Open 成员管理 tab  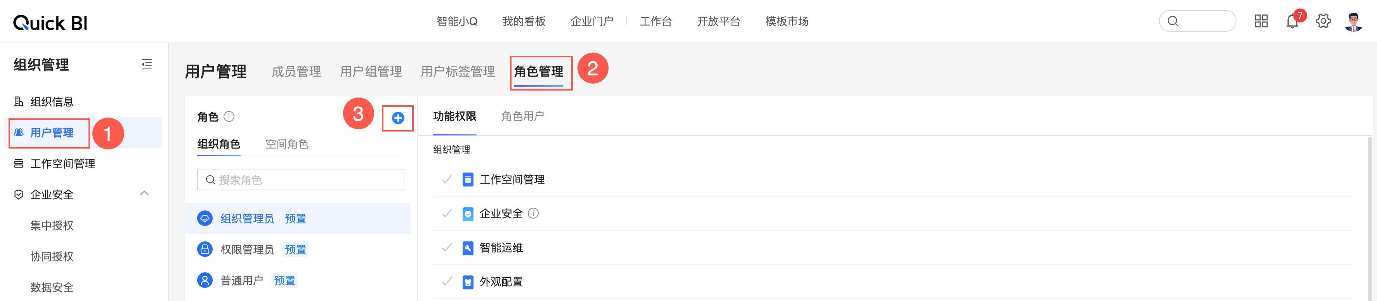296,72
